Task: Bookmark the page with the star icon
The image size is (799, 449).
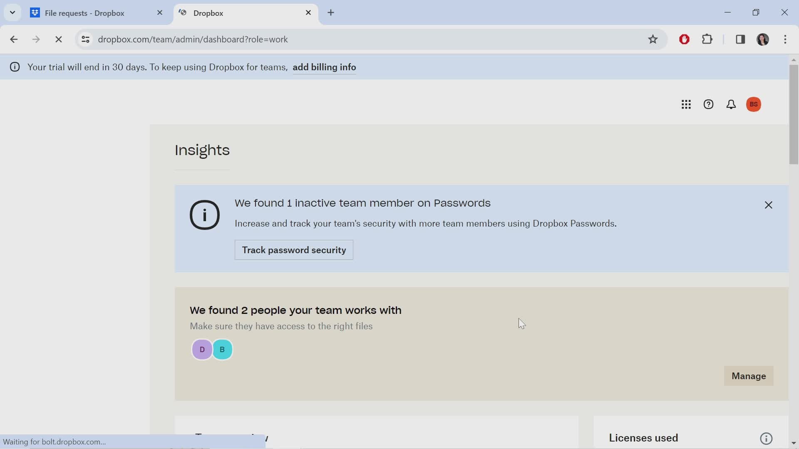Action: (x=653, y=39)
